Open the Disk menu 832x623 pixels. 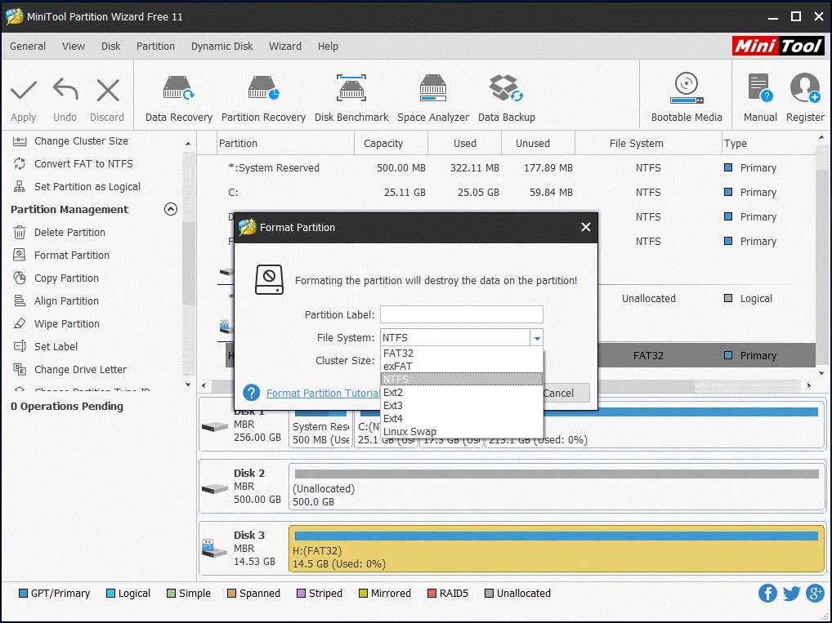pyautogui.click(x=110, y=46)
